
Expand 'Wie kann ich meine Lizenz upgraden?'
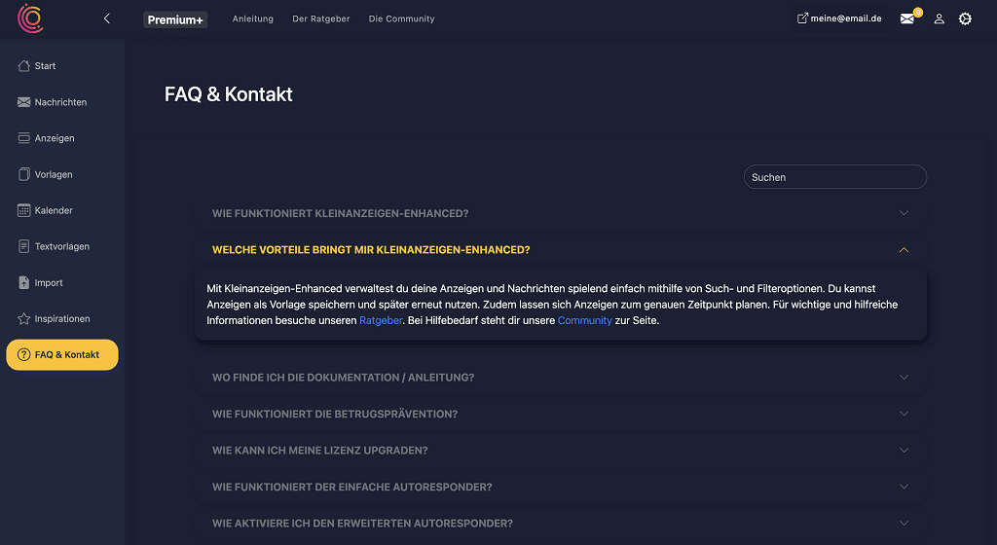(560, 451)
